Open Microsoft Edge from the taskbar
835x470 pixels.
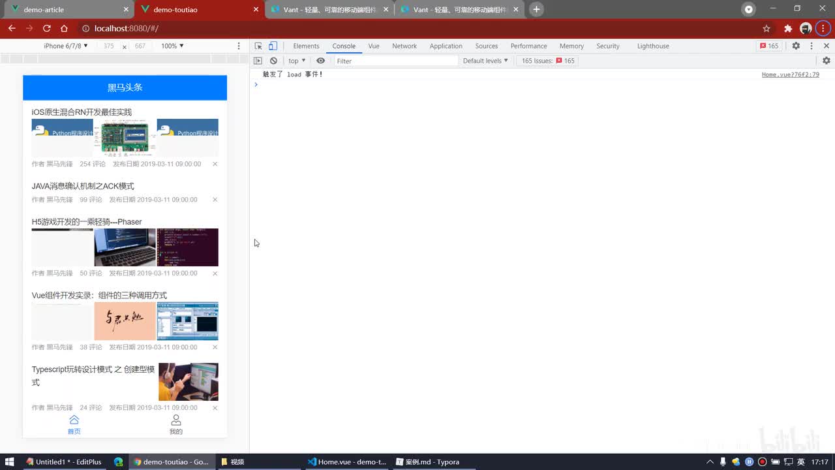(x=118, y=462)
